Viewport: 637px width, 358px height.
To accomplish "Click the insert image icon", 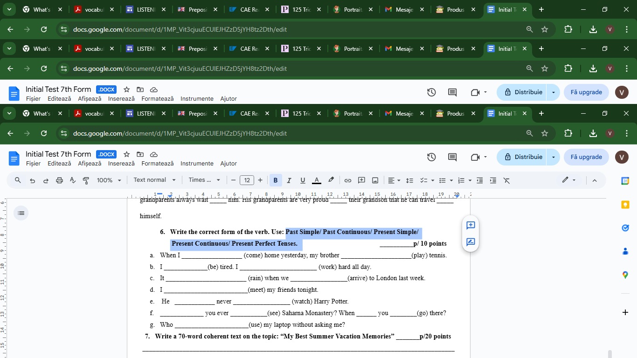I will pos(375,180).
